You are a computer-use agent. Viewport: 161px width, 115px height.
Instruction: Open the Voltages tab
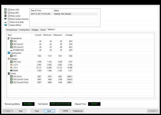pos(35,30)
